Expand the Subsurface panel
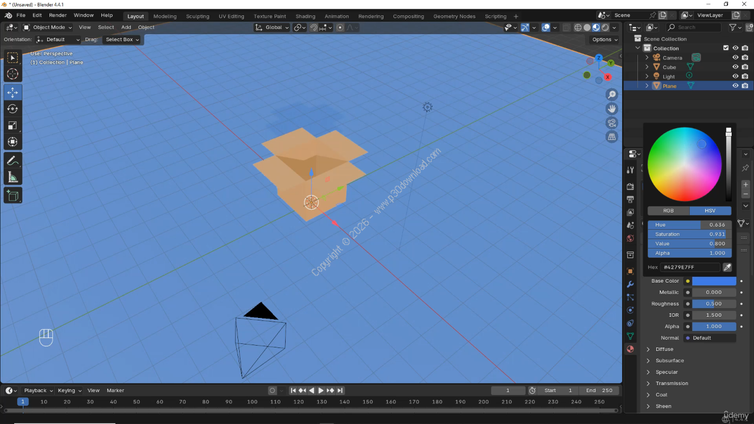Screen dimensions: 754x424 [x=670, y=360]
